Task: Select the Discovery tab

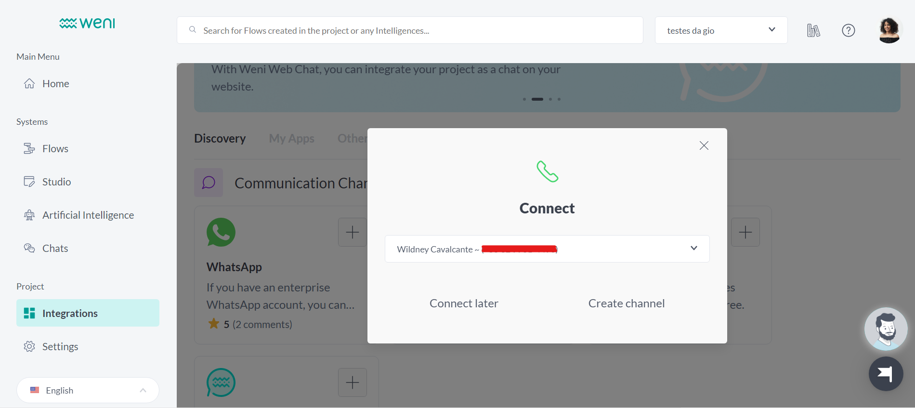Action: pos(220,138)
